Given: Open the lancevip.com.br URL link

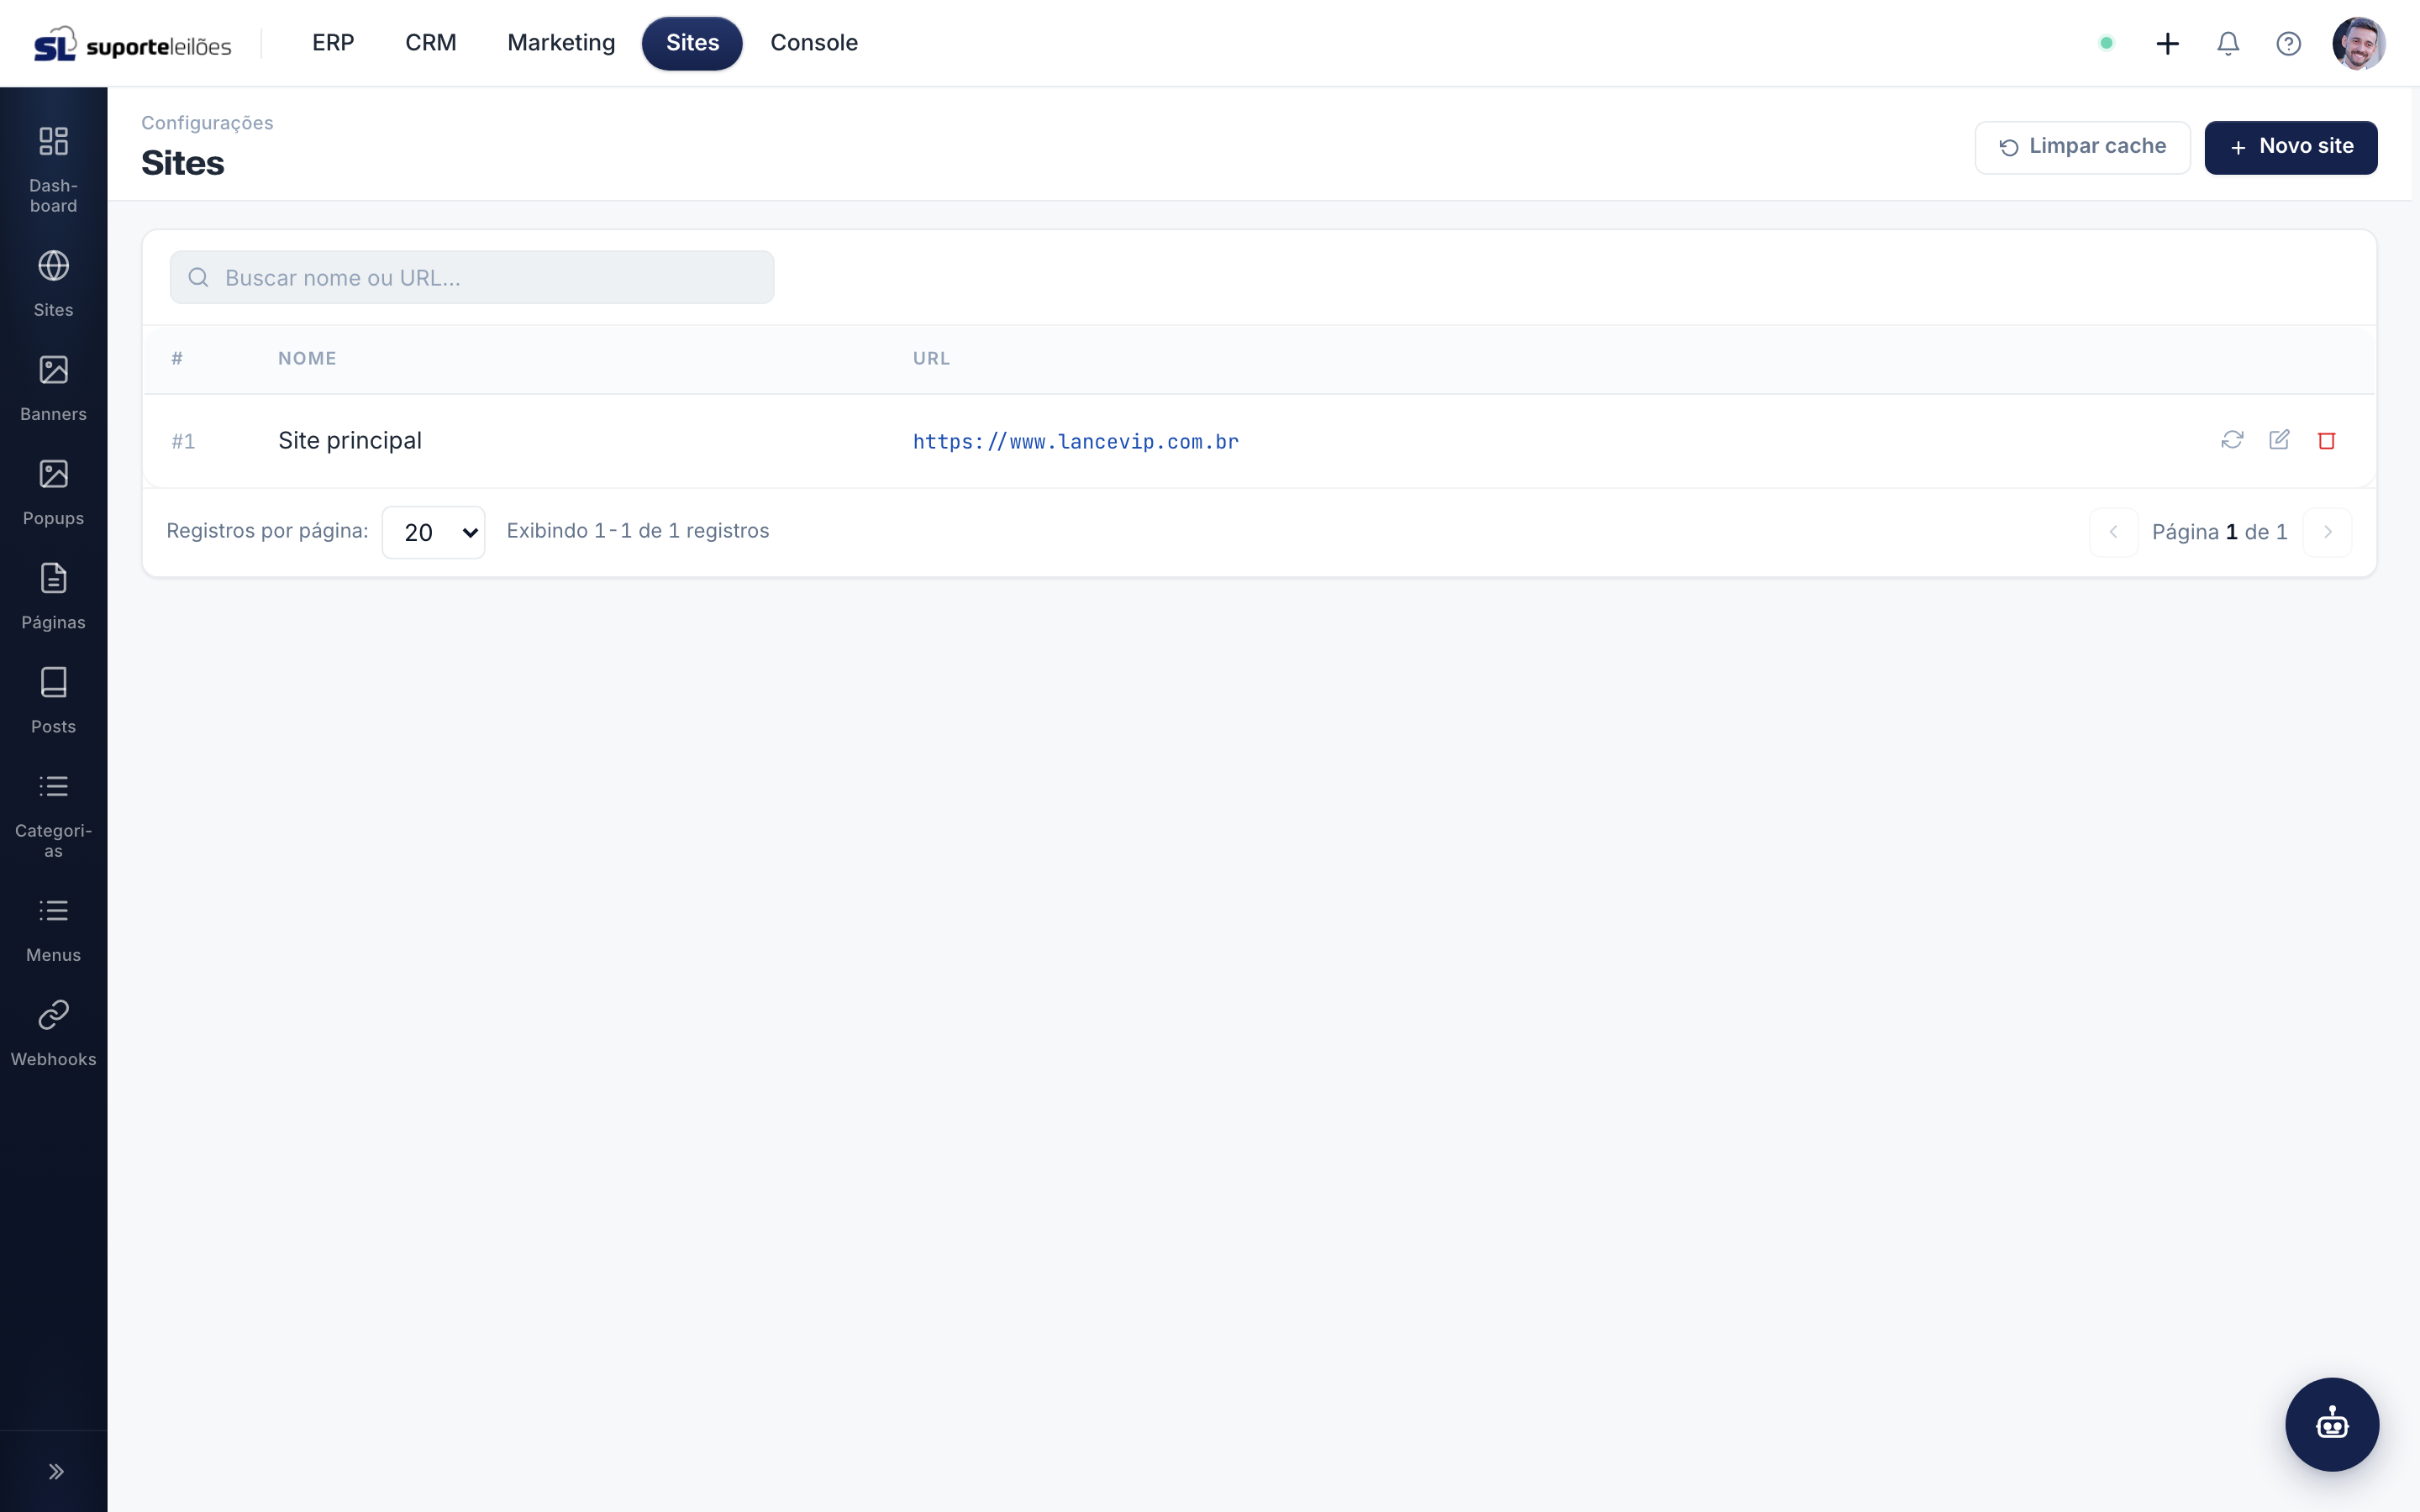Looking at the screenshot, I should click(x=1076, y=441).
